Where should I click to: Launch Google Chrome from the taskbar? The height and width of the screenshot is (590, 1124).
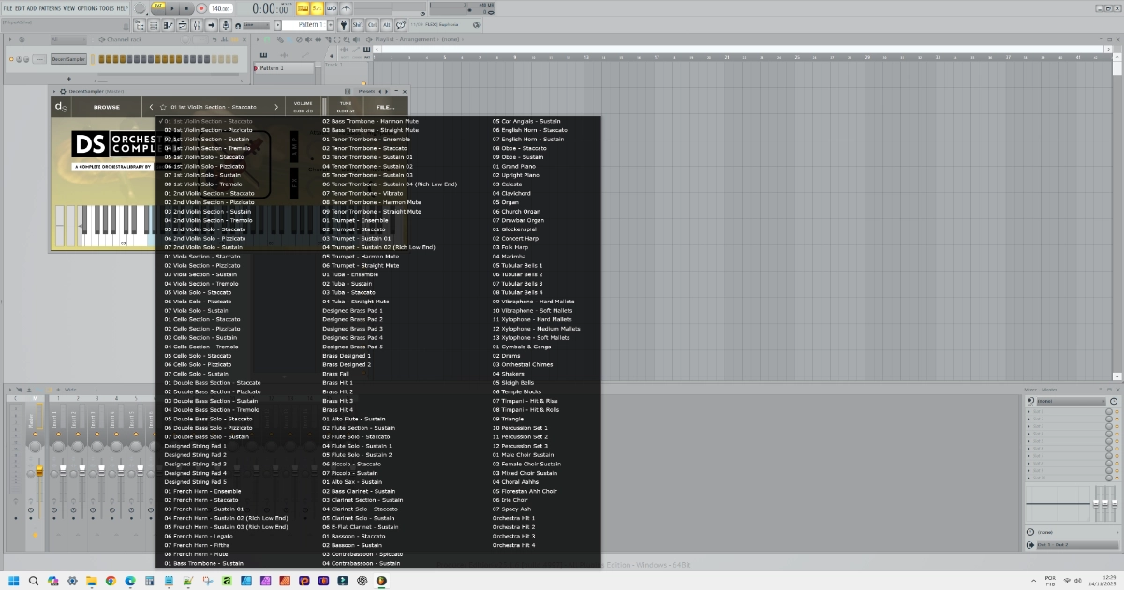point(111,581)
